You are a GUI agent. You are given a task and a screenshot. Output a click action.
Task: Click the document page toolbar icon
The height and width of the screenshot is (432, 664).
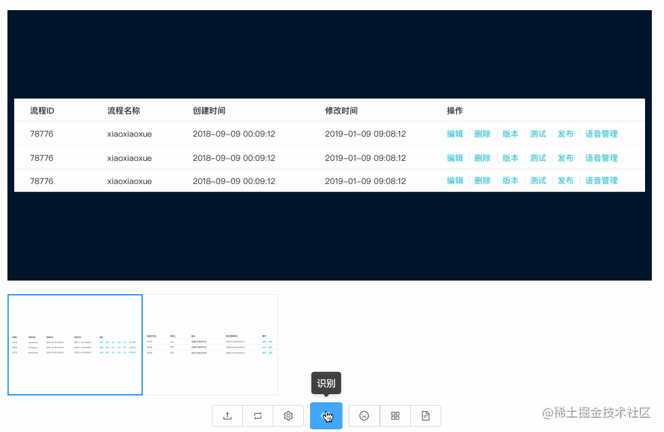pyautogui.click(x=426, y=416)
